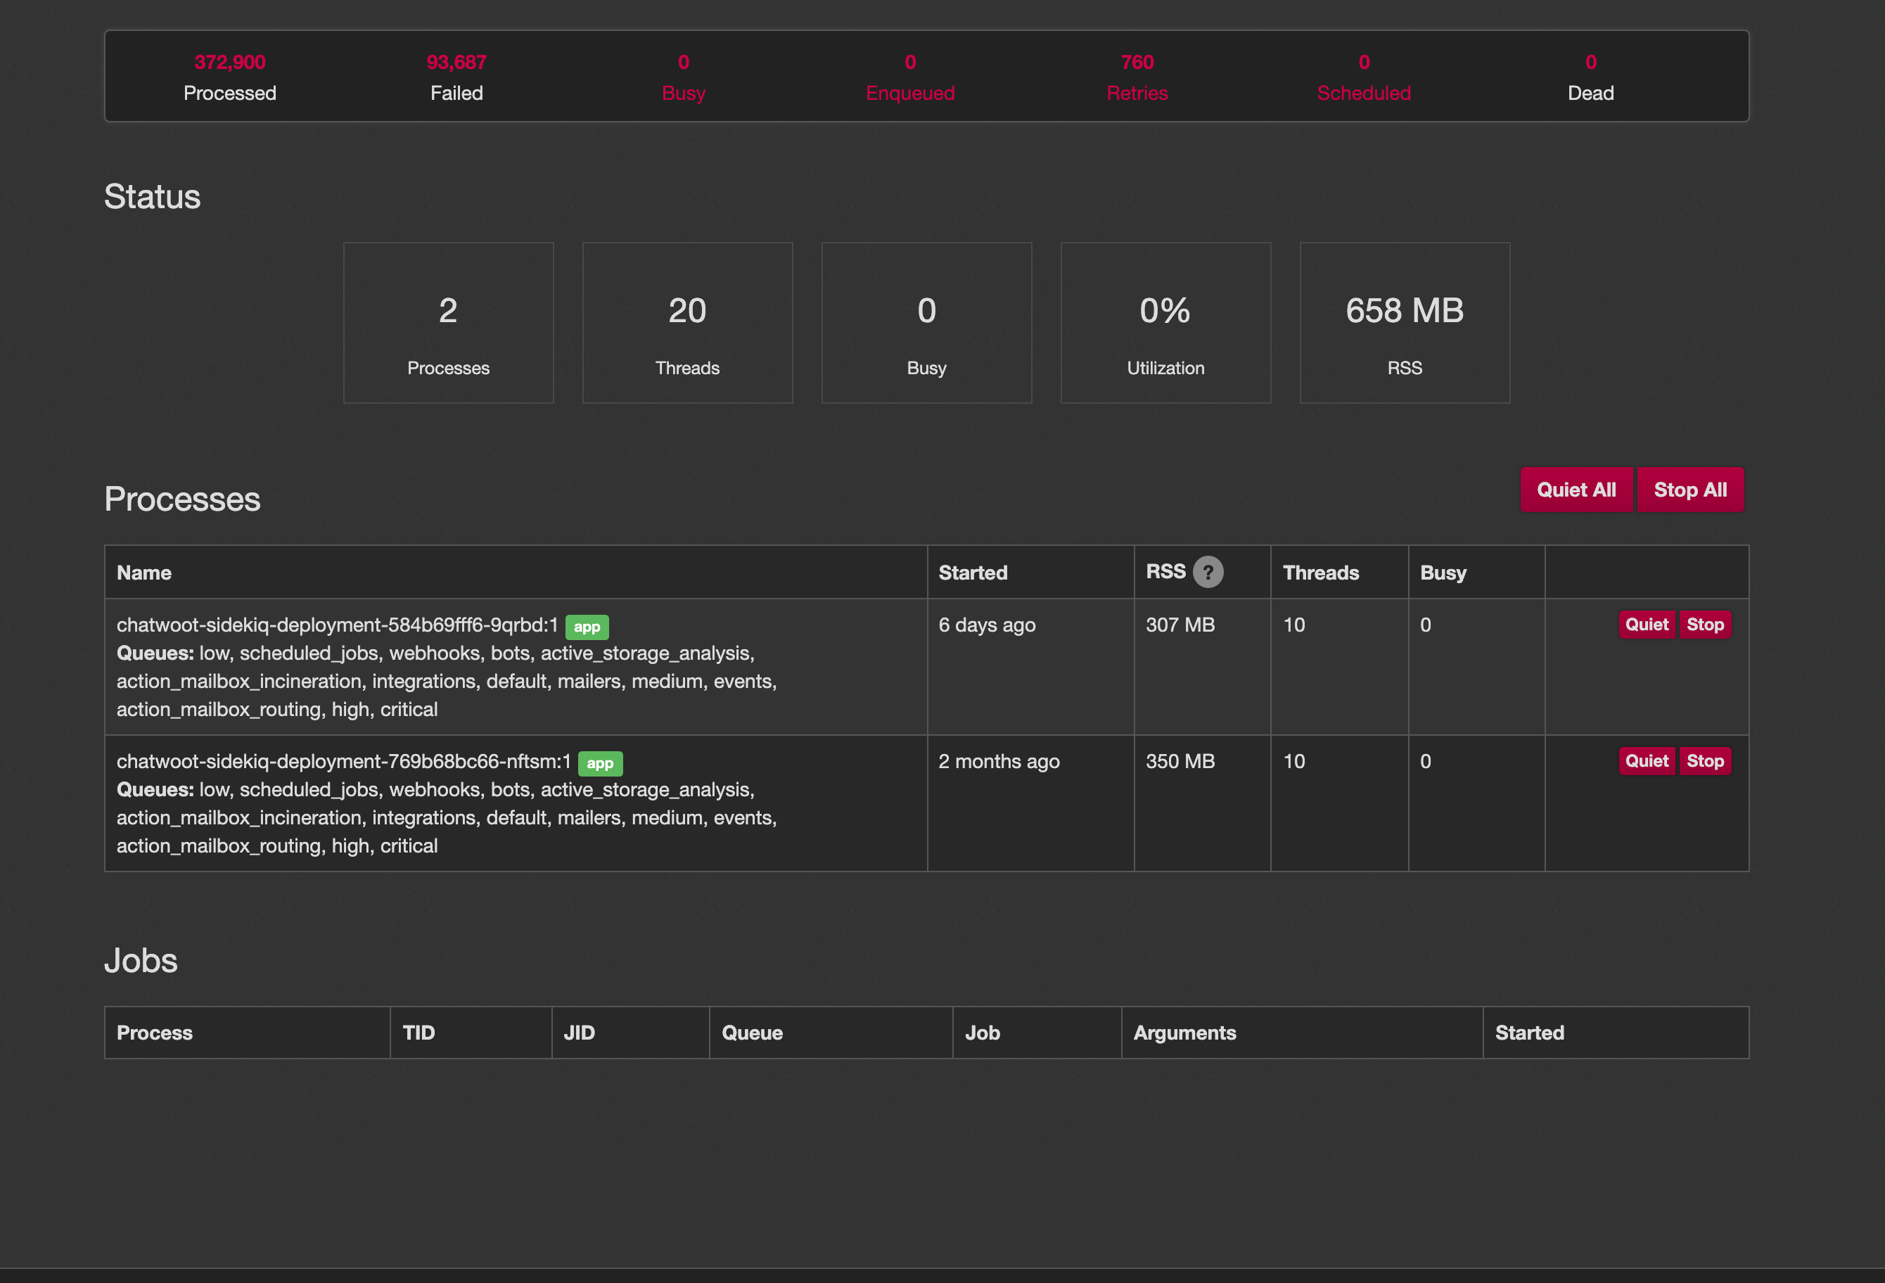Click the Name column header in Processes table
Image resolution: width=1885 pixels, height=1283 pixels.
(143, 572)
